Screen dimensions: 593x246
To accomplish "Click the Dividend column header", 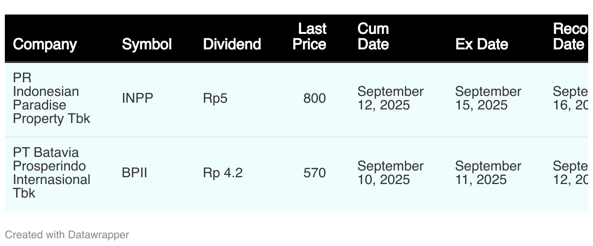I will point(232,44).
